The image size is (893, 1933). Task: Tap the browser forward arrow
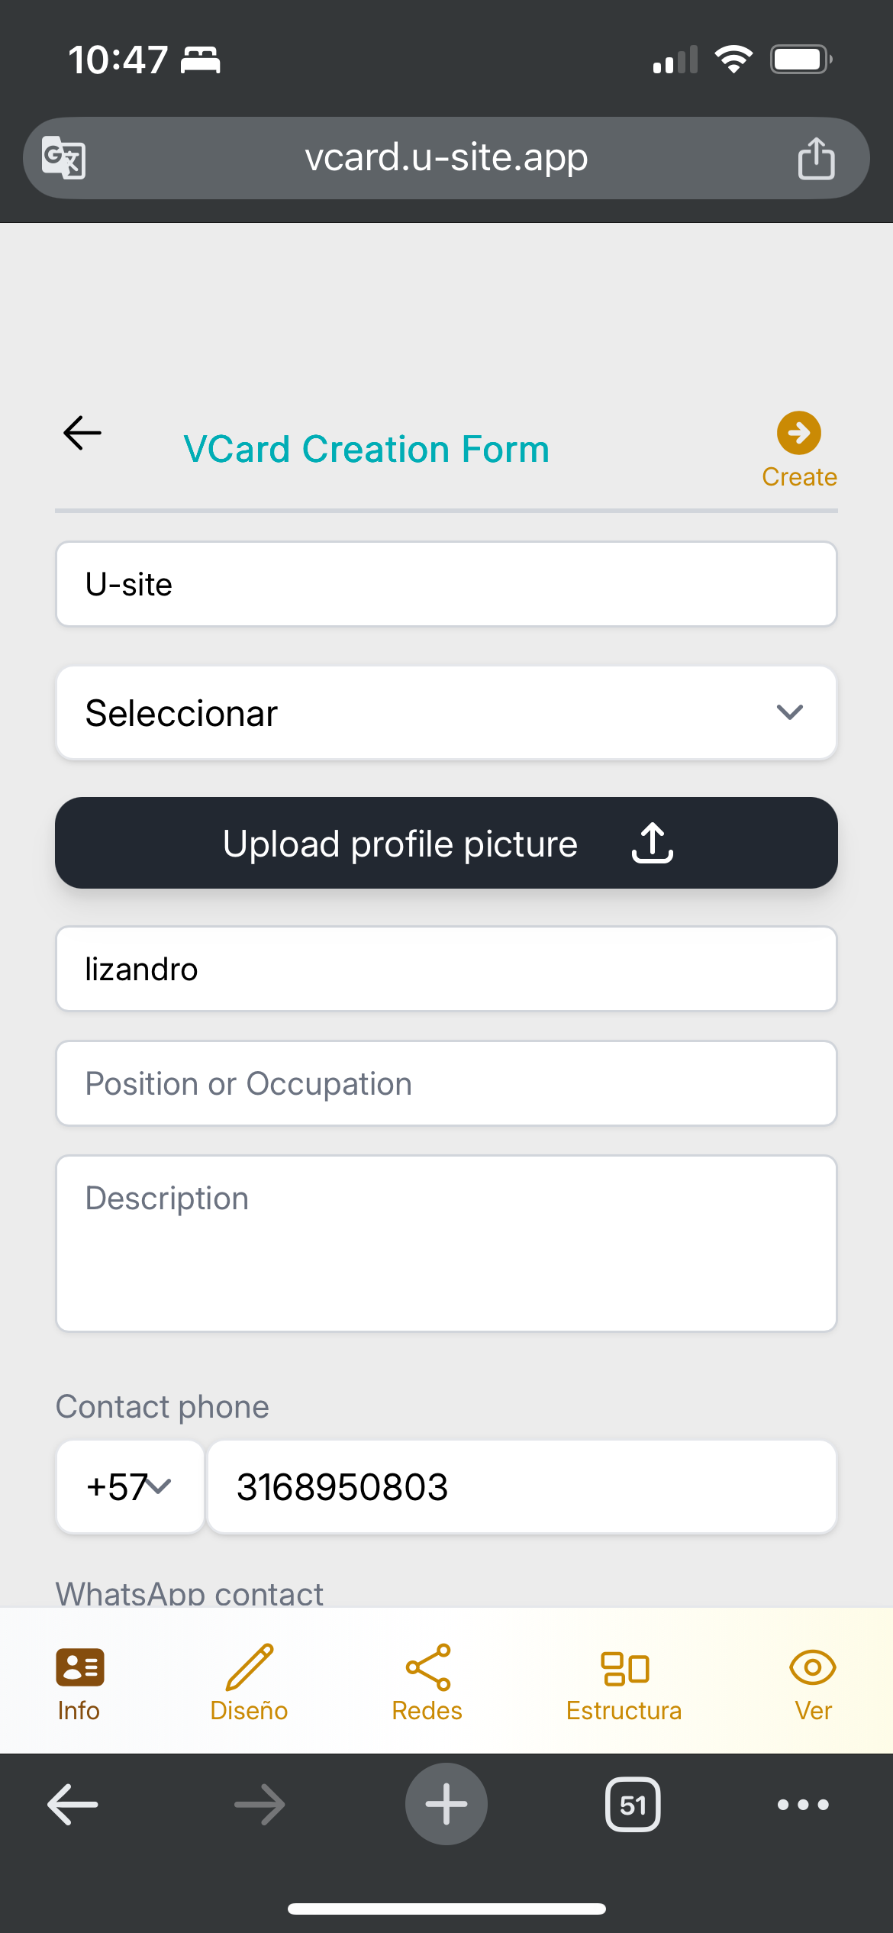[x=260, y=1805]
